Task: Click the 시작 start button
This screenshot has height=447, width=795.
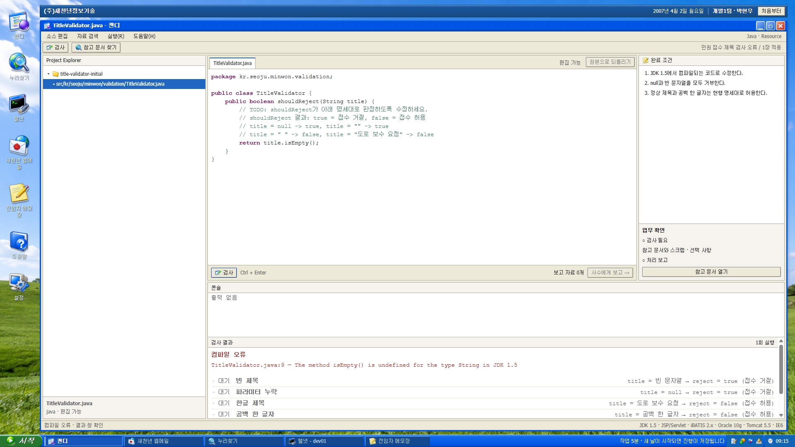Action: click(x=21, y=441)
